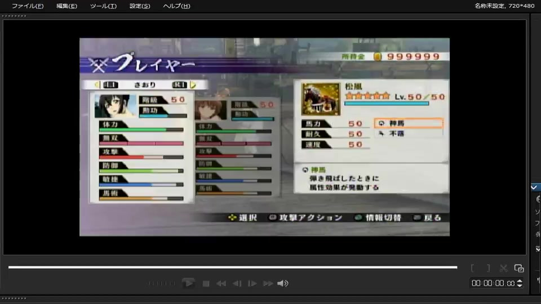Jump to the start of the clip

click(x=221, y=283)
